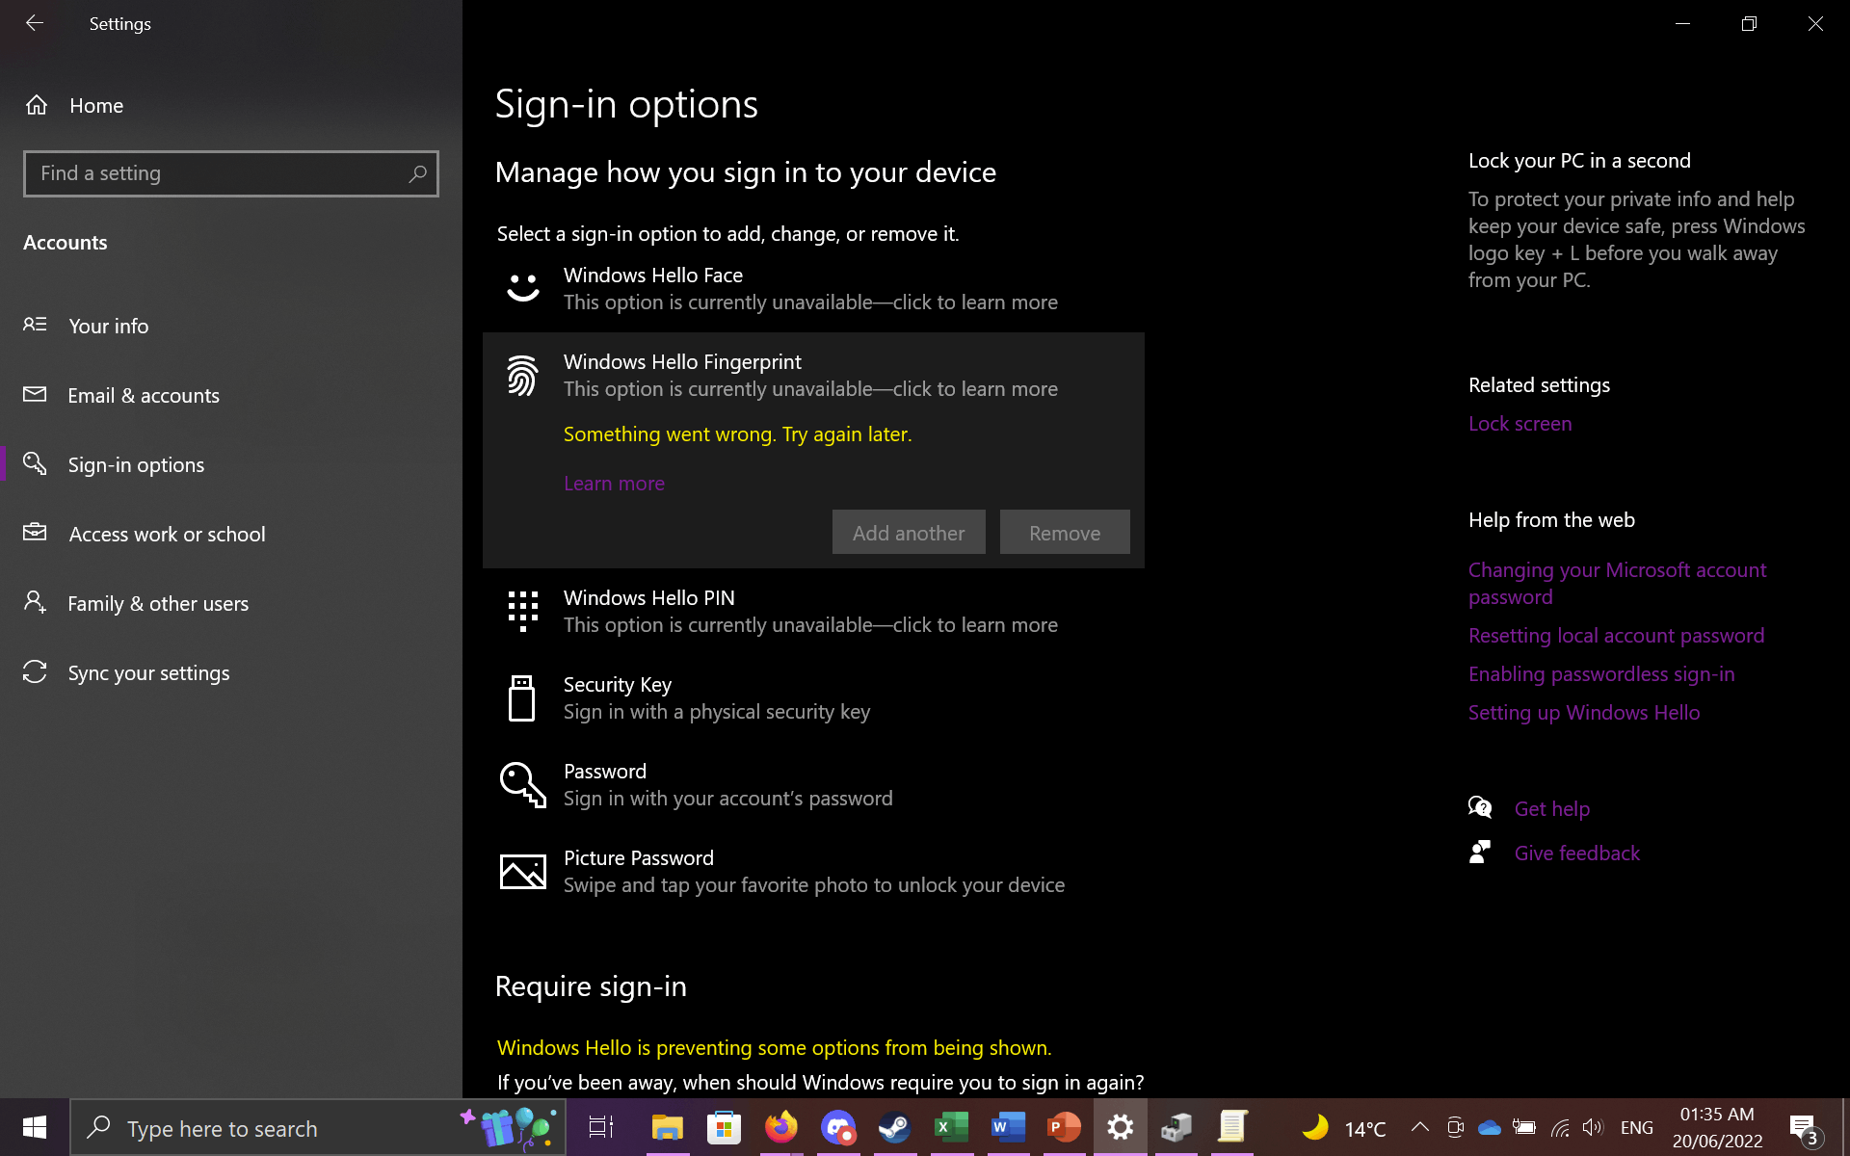
Task: Click the Windows Hello Fingerprint icon
Action: tap(522, 375)
